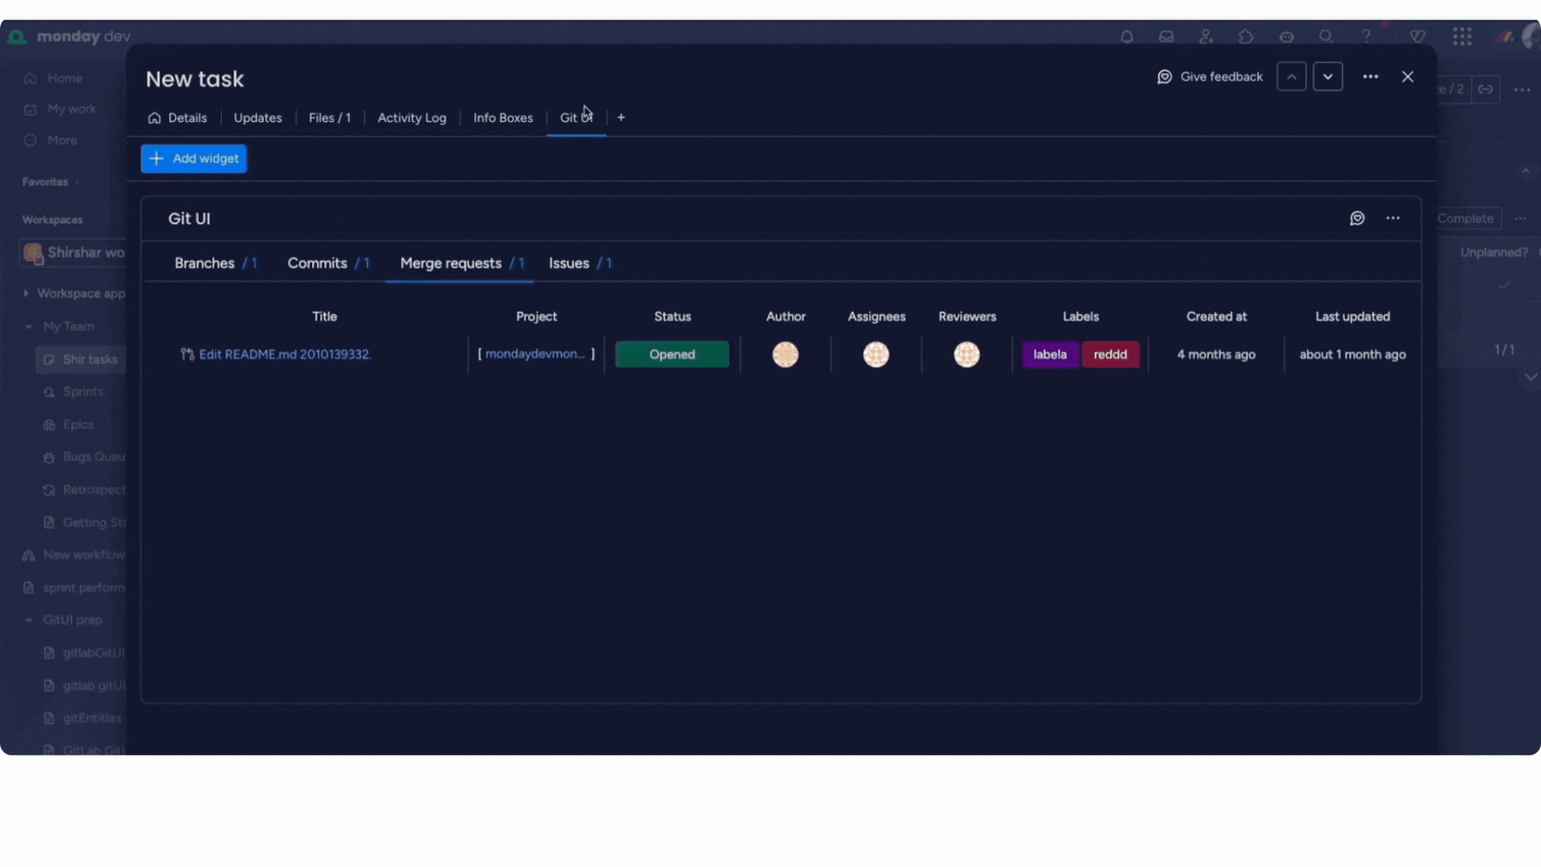Viewport: 1541px width, 867px height.
Task: Click the 4 months ago created value
Action: click(x=1217, y=355)
